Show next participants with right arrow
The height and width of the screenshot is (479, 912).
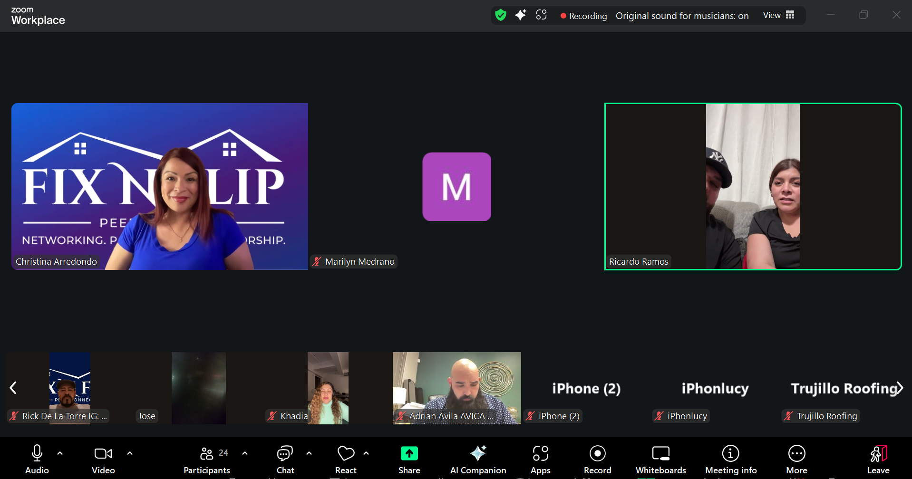pos(899,388)
